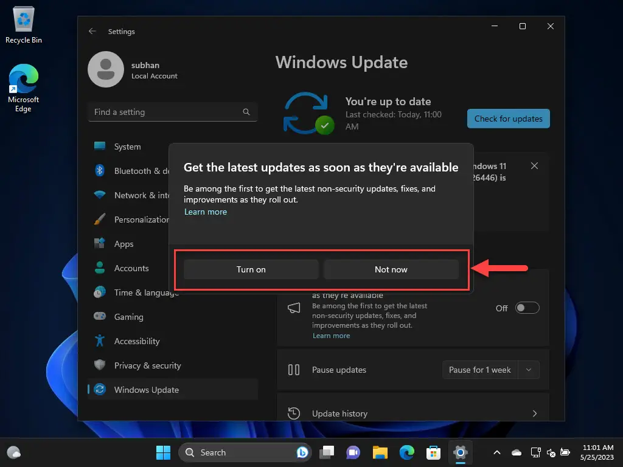The image size is (623, 467).
Task: Show hidden icons in the system tray
Action: click(497, 452)
